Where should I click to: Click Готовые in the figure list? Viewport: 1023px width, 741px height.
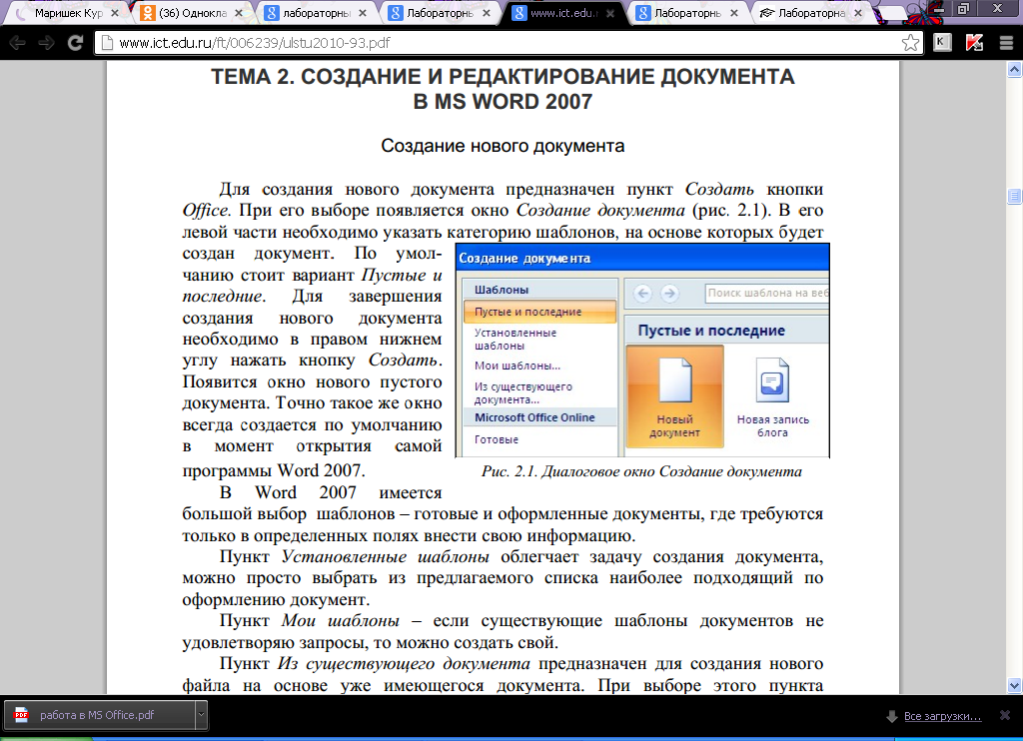pyautogui.click(x=497, y=439)
